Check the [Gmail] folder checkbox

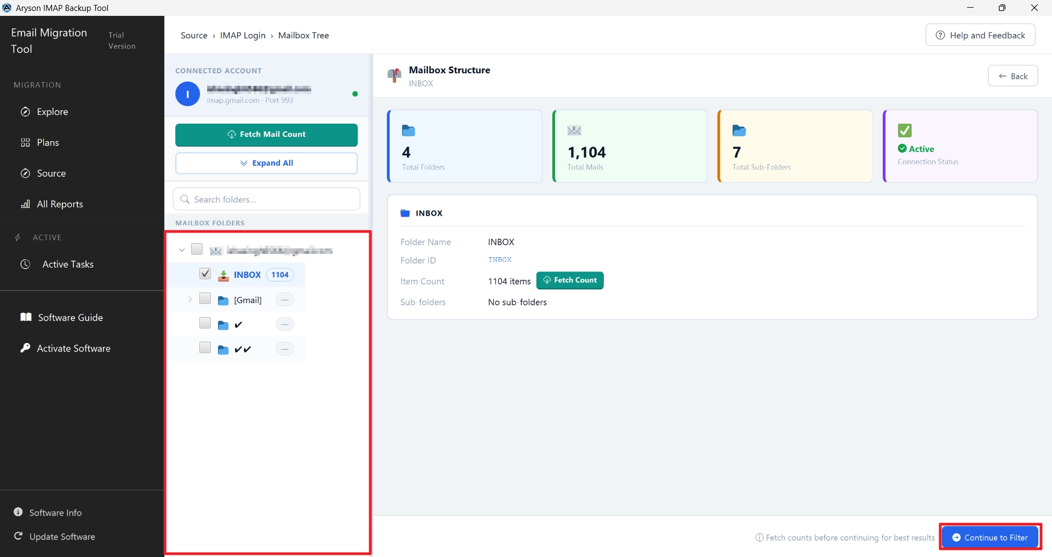click(205, 298)
